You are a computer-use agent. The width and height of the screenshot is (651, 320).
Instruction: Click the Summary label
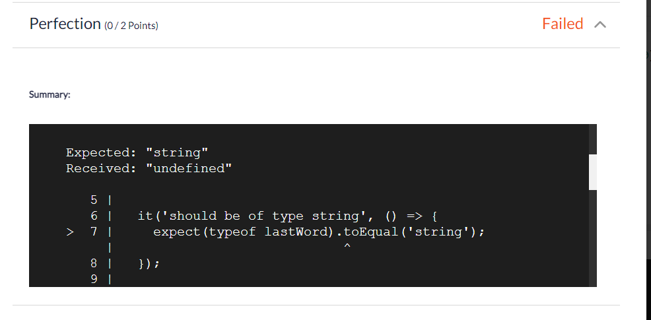(50, 94)
